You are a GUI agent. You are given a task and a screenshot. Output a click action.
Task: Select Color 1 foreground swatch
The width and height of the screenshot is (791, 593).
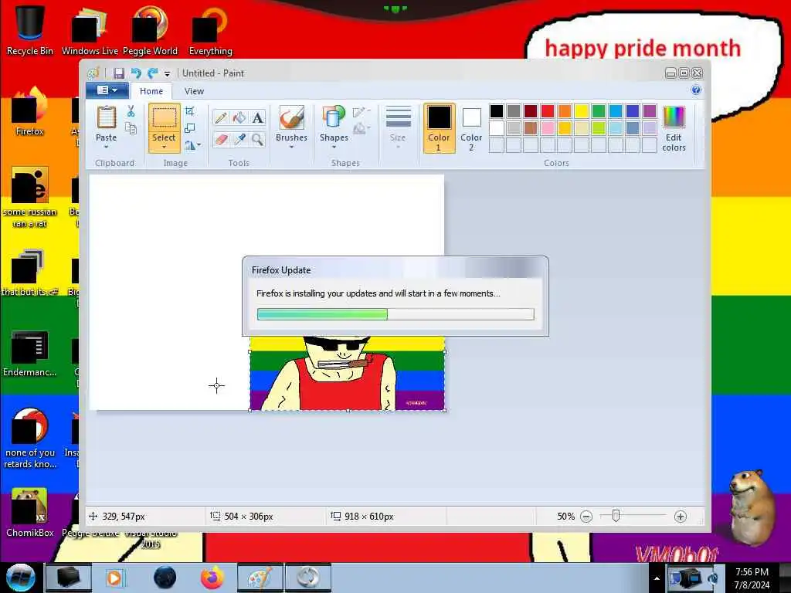click(x=439, y=128)
